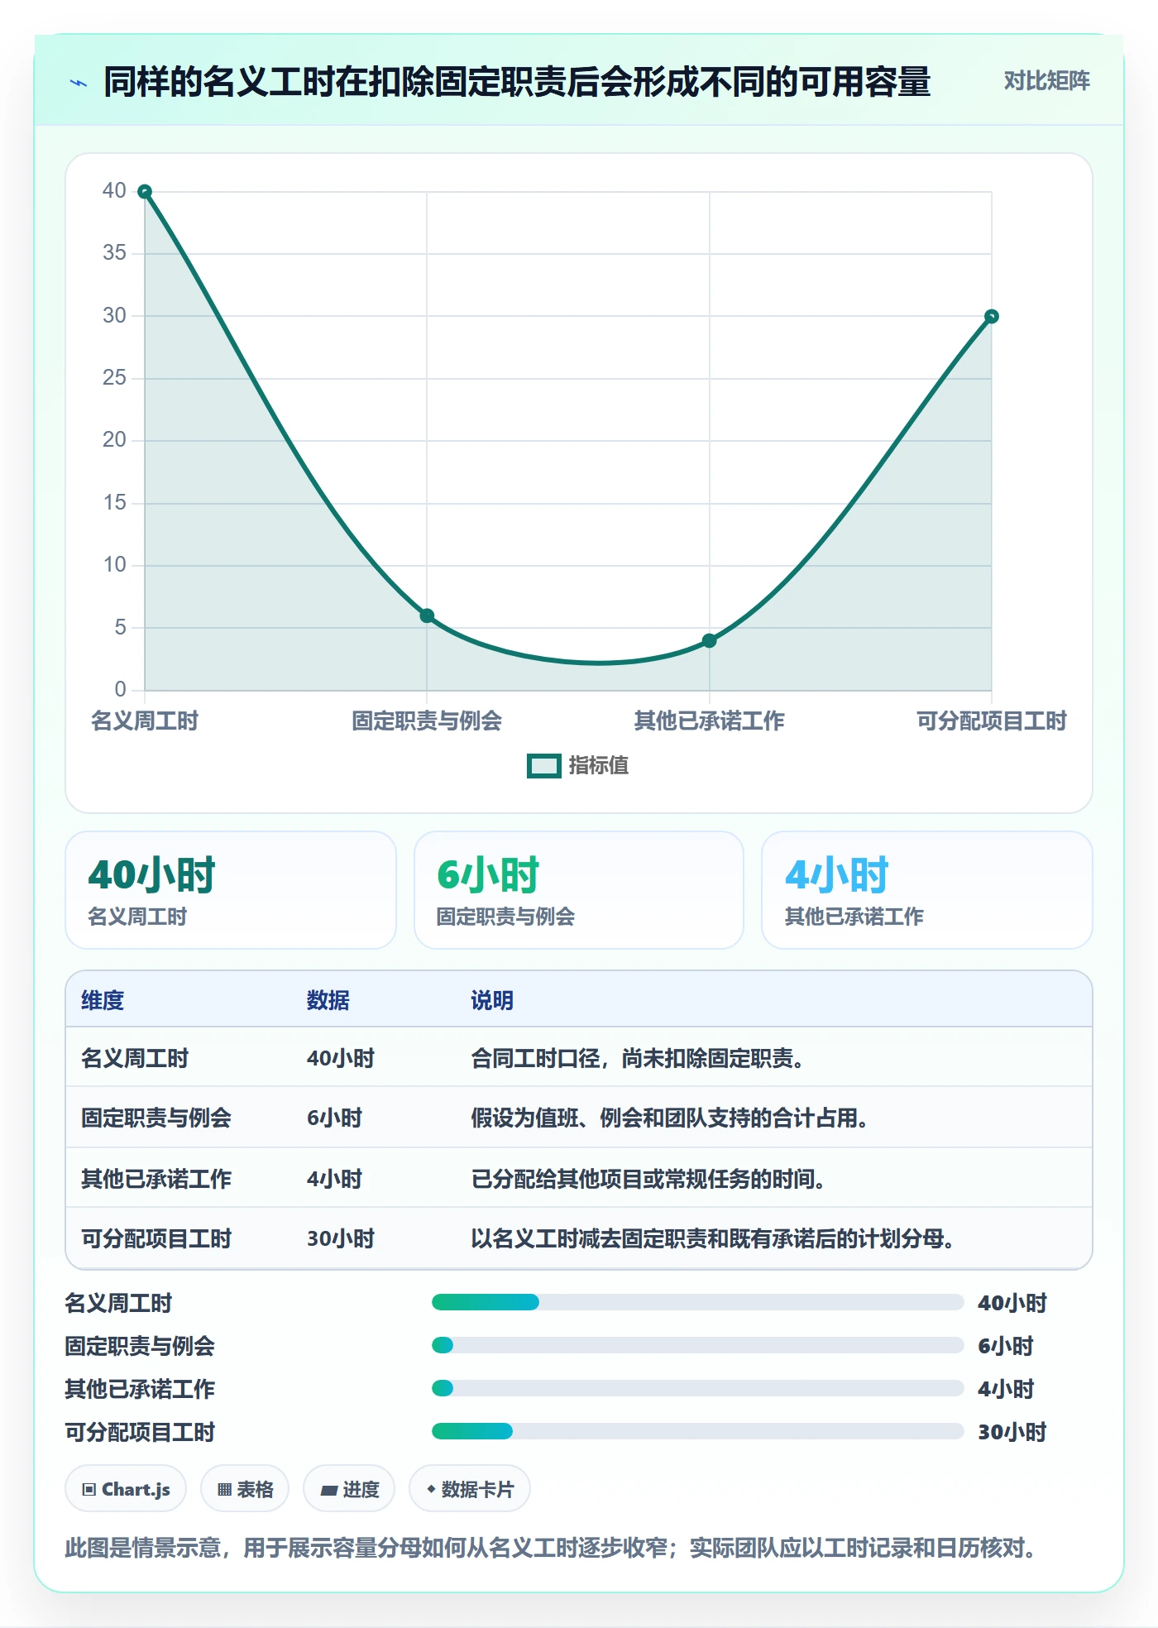
Task: Click the card title 同样的名义工时…可用容量
Action: (x=517, y=83)
